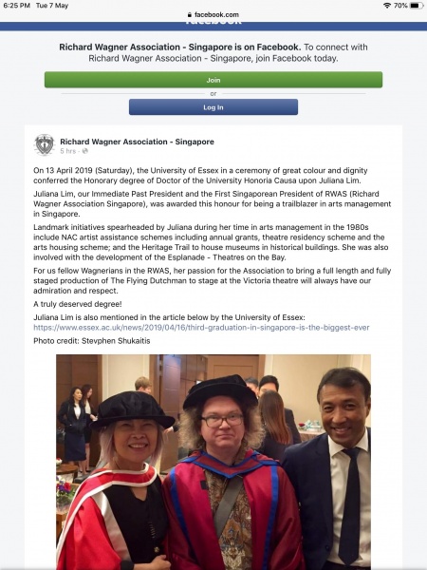Viewport: 427px width, 570px height.
Task: Open the essex.ac.uk news article link
Action: tap(201, 328)
